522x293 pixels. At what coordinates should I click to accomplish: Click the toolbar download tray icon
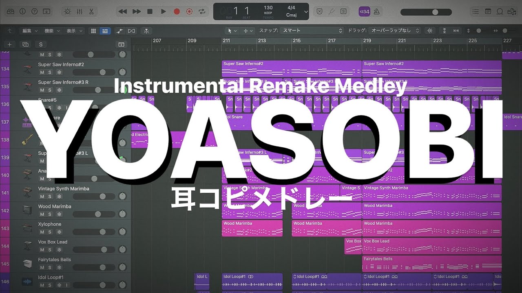point(47,12)
